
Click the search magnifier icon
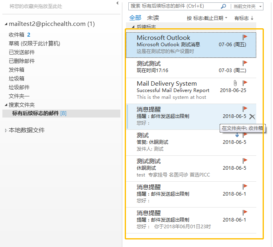(x=223, y=6)
